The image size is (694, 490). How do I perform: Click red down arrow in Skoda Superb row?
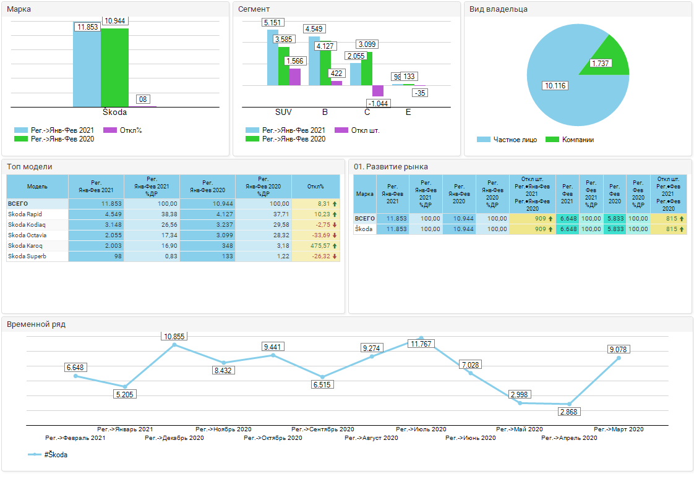335,256
